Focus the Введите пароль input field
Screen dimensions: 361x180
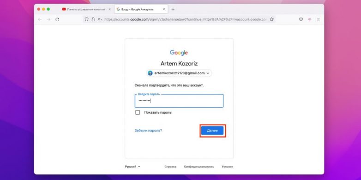(179, 101)
